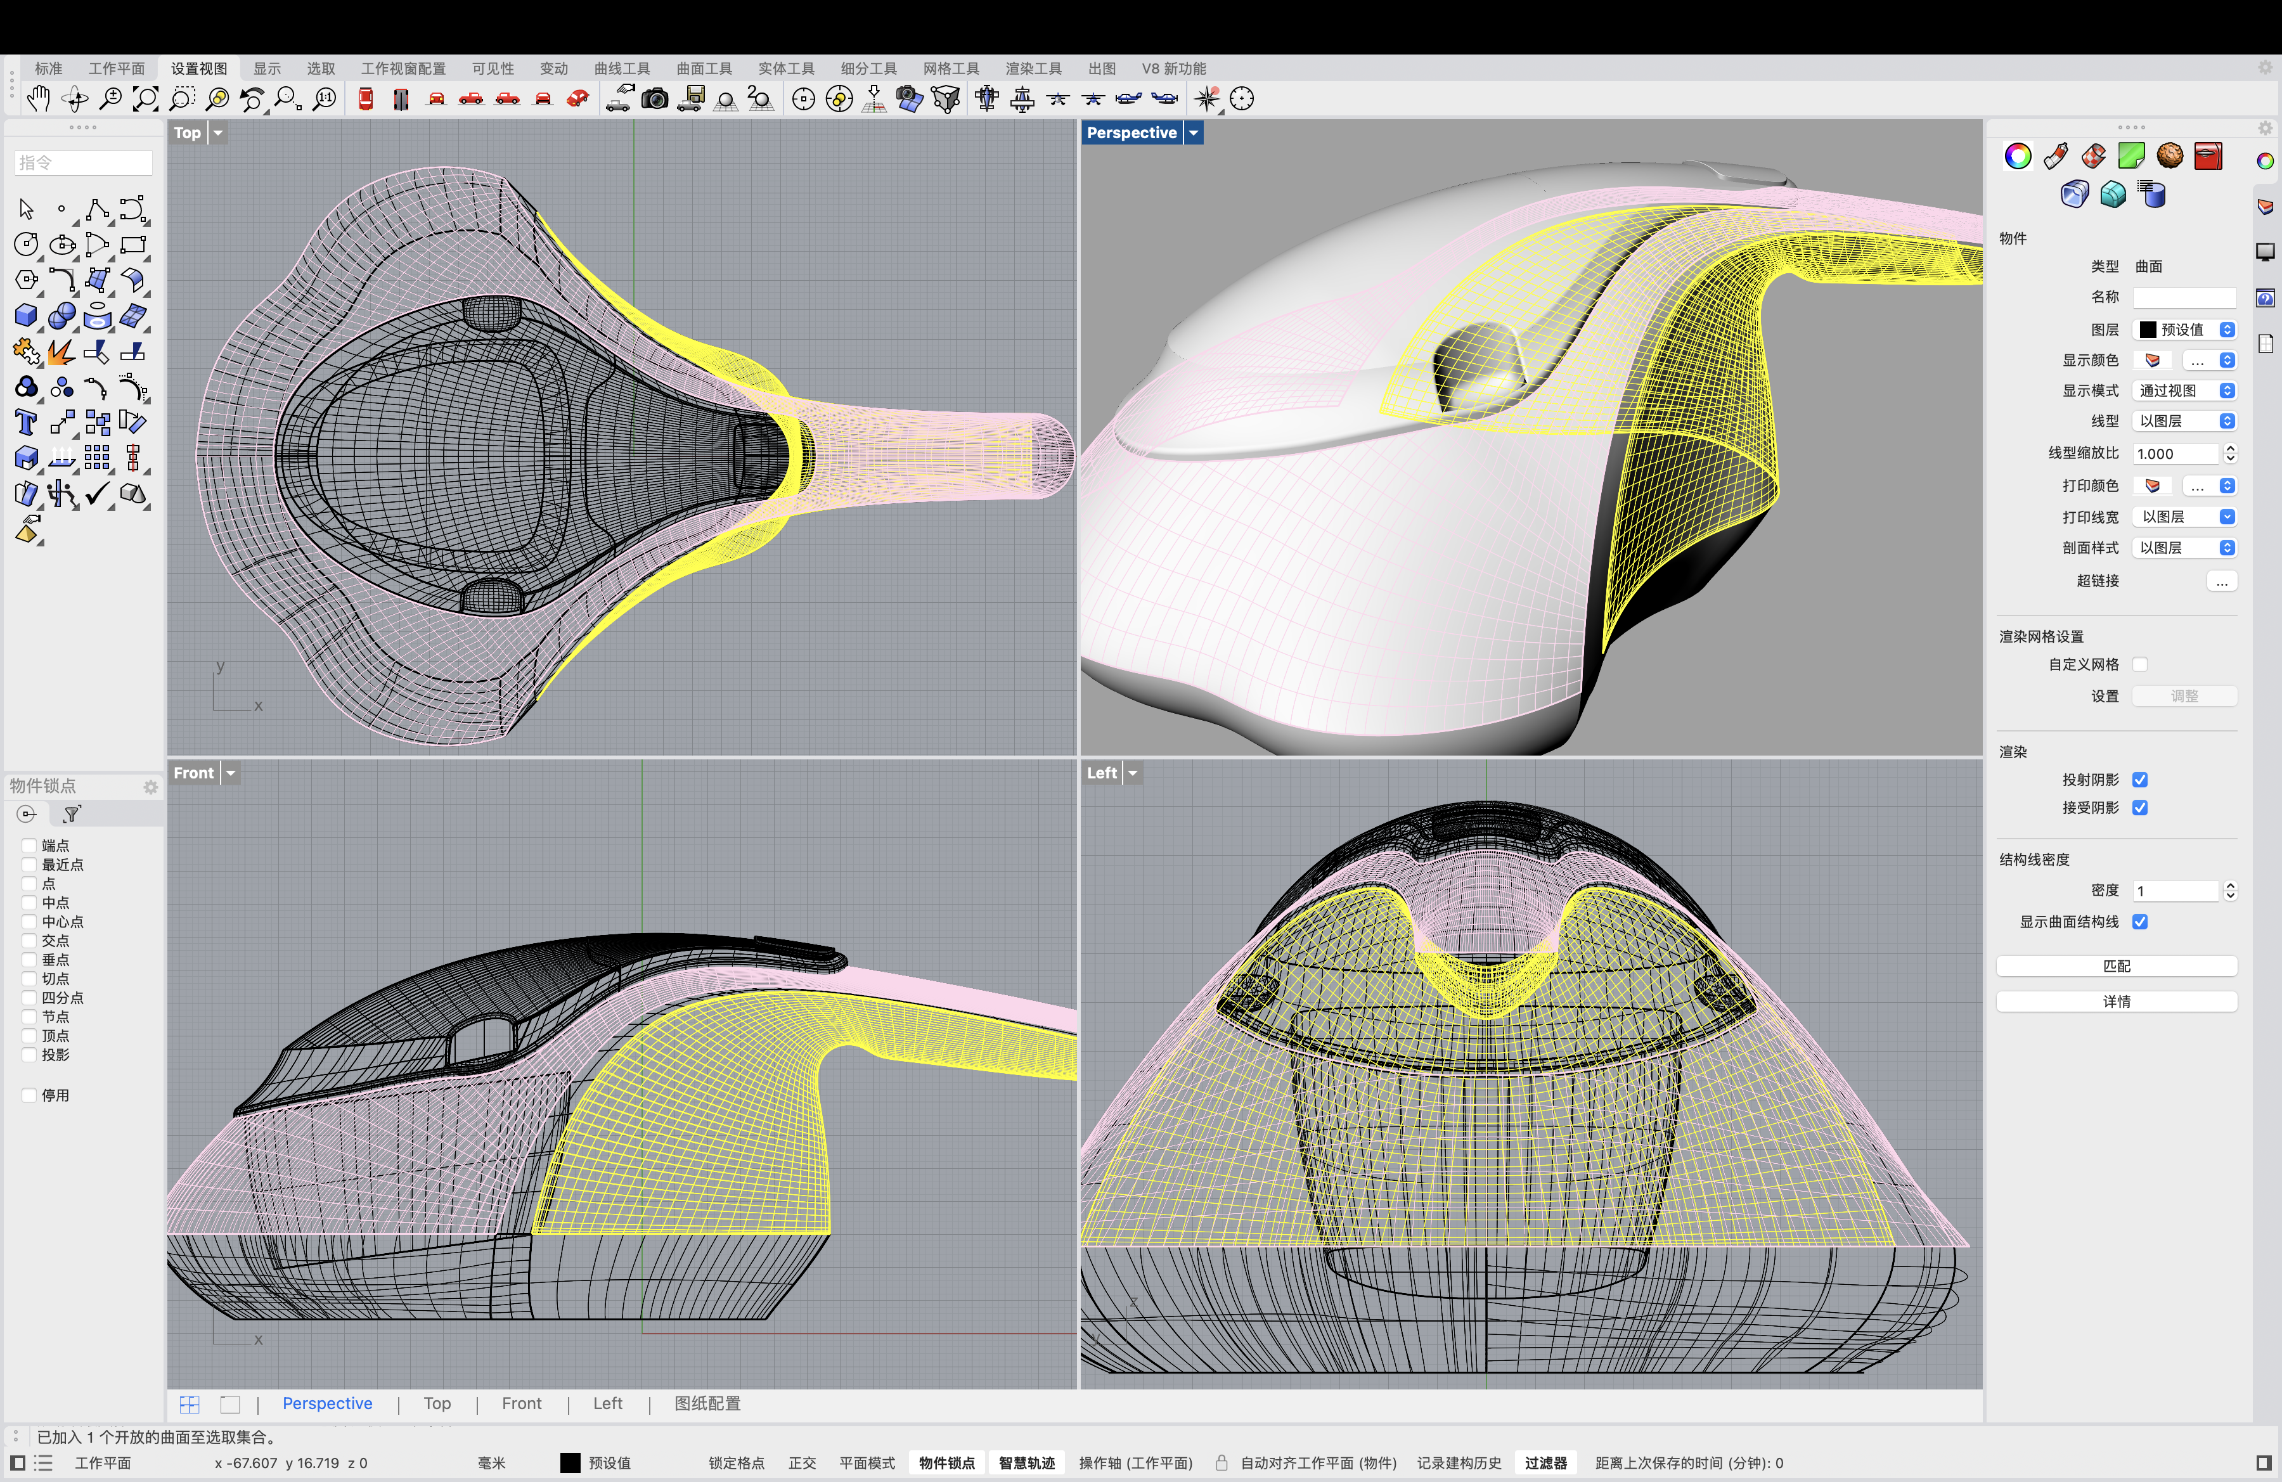Uncheck the 投射阴影 checkbox
The image size is (2282, 1482).
point(2139,779)
